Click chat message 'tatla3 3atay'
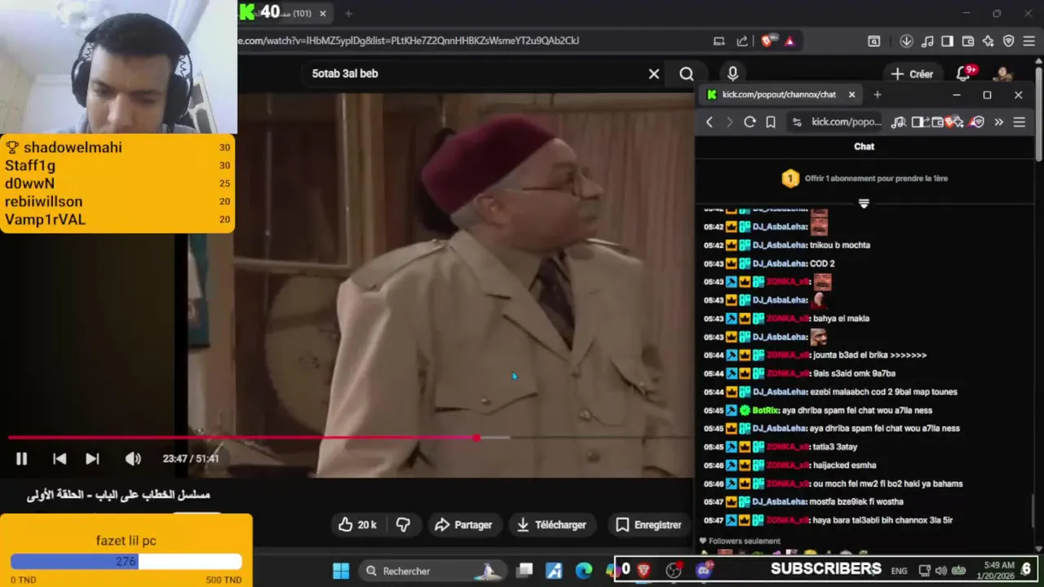The width and height of the screenshot is (1044, 587). (834, 447)
